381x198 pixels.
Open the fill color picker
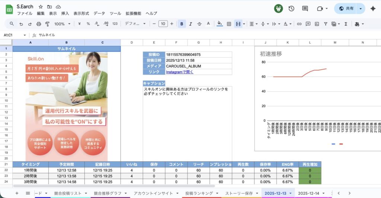pyautogui.click(x=220, y=24)
